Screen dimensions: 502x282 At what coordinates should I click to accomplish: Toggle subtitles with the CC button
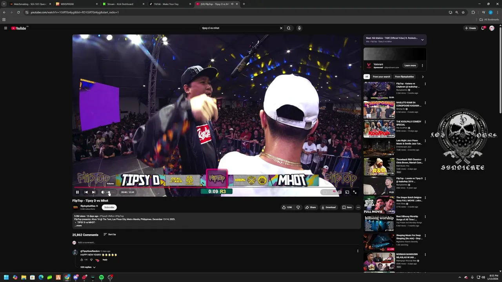pos(325,192)
